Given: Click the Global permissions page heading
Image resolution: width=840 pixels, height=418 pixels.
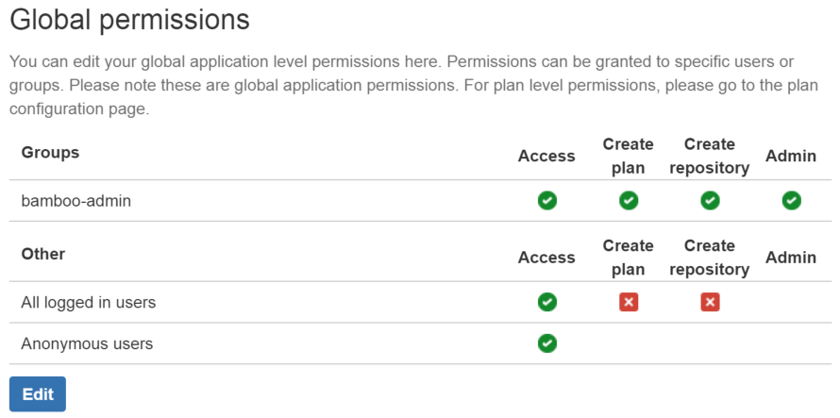Looking at the screenshot, I should [x=129, y=19].
